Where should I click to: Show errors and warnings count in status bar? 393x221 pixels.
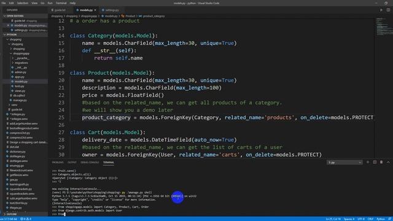tap(26, 219)
